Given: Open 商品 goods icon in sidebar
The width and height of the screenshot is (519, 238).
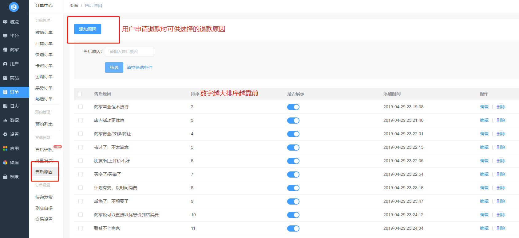Looking at the screenshot, I should 5,78.
